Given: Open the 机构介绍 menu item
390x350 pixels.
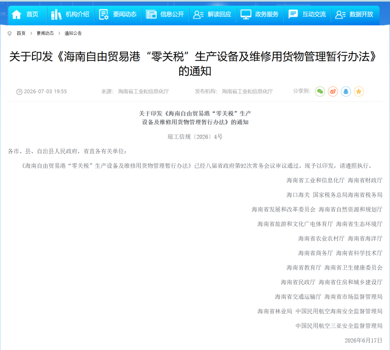Looking at the screenshot, I should coord(77,14).
